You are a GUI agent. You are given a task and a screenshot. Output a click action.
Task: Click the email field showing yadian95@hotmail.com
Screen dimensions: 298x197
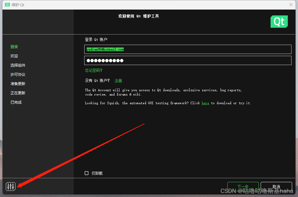coord(188,49)
